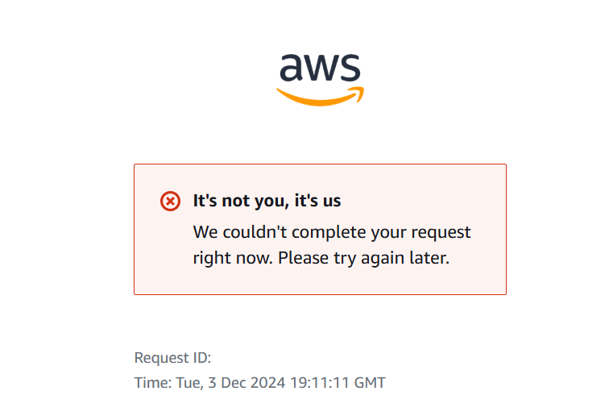Click the GMT timezone text
Image resolution: width=613 pixels, height=416 pixels.
(370, 382)
